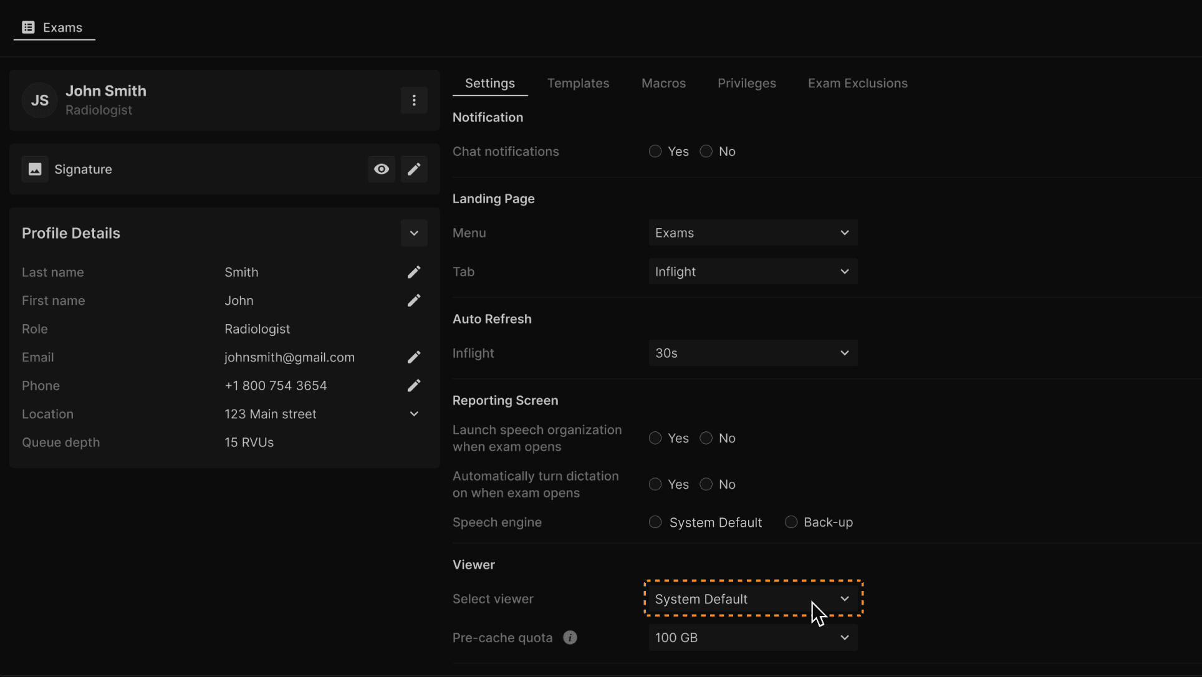
Task: Edit the Email address pencil icon
Action: coord(414,357)
